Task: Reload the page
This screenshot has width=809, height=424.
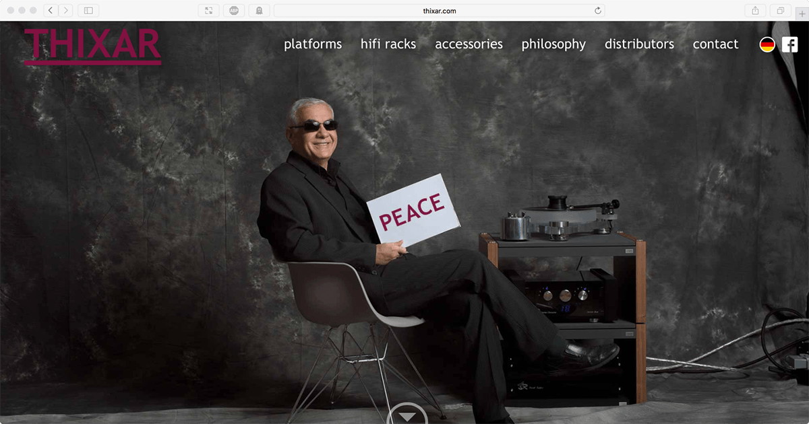Action: click(x=597, y=11)
